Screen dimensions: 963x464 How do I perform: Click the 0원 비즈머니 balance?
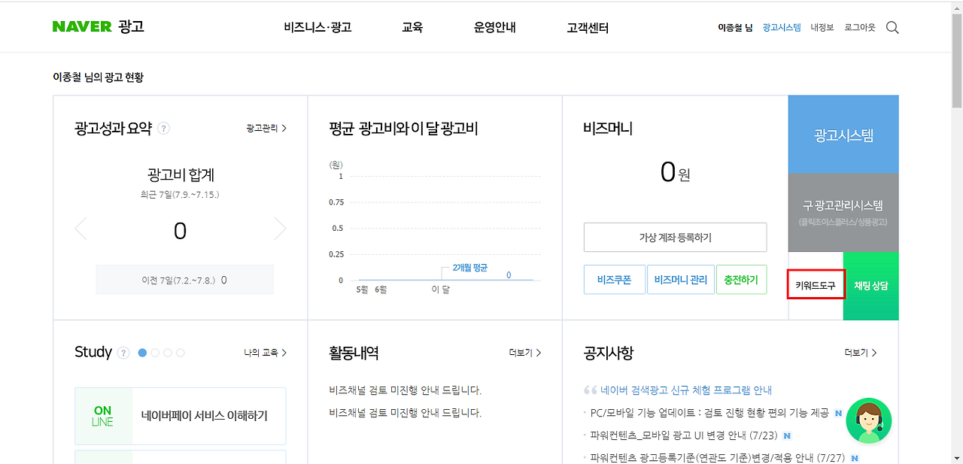[x=675, y=173]
